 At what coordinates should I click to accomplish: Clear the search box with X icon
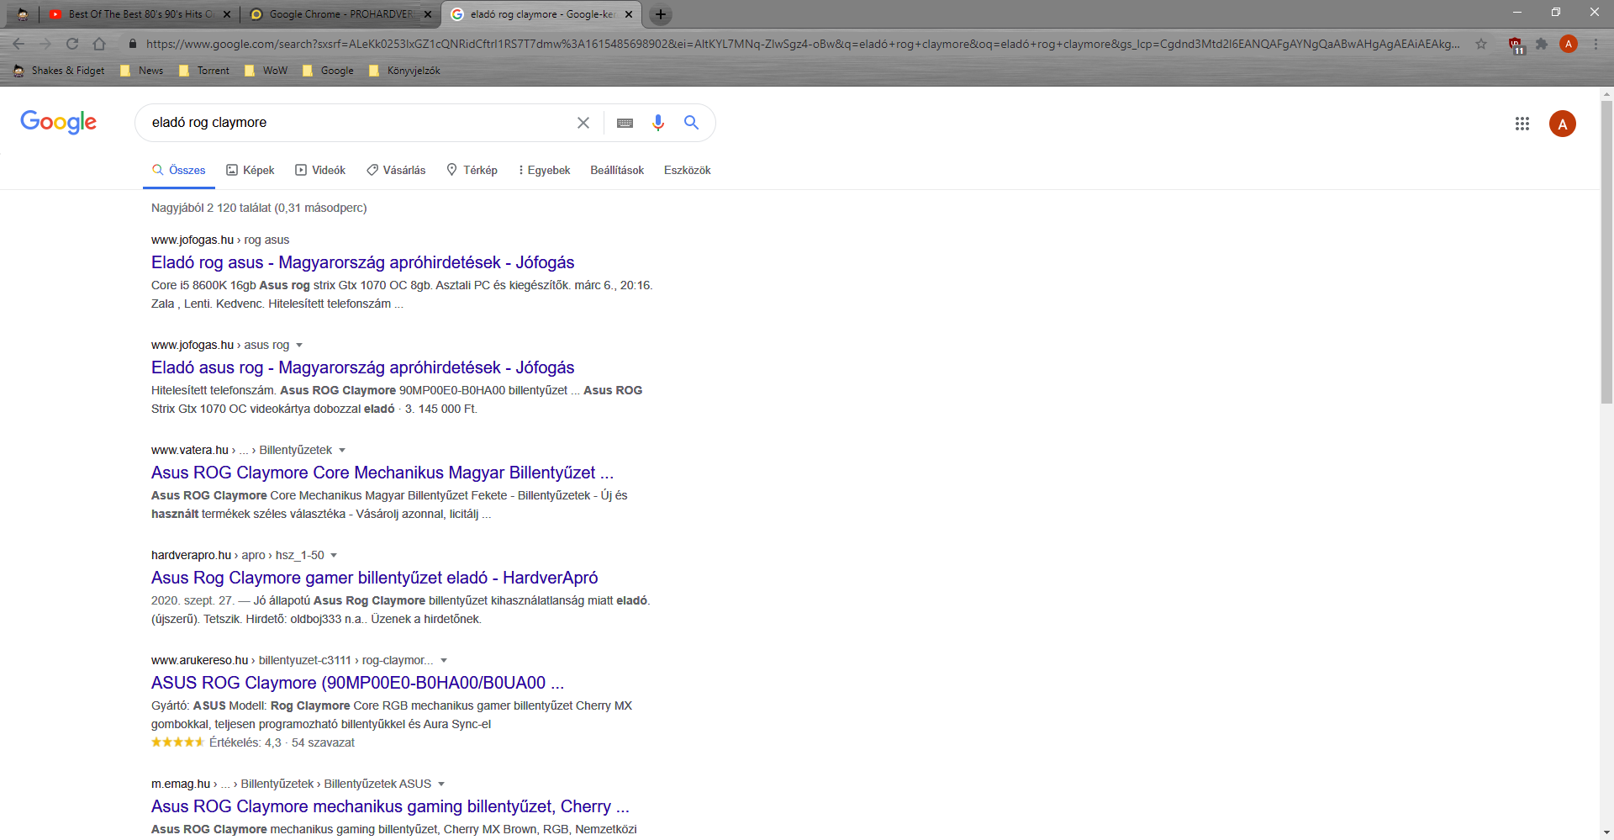[x=583, y=123]
